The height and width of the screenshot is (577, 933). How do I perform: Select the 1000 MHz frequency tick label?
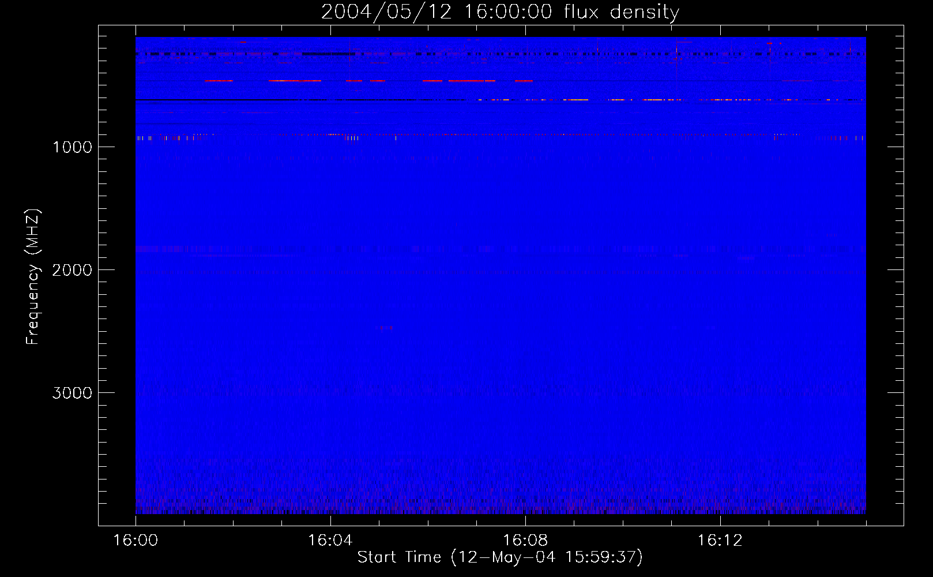pos(72,147)
